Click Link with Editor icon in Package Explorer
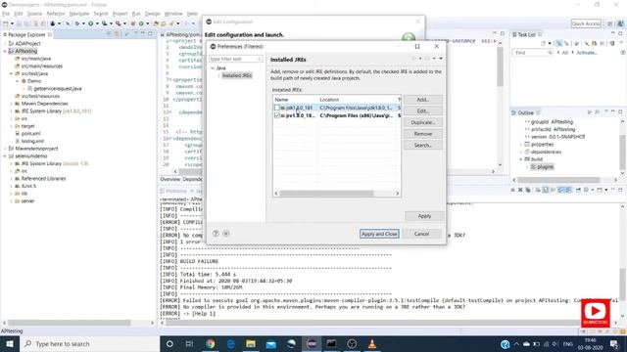 117,34
